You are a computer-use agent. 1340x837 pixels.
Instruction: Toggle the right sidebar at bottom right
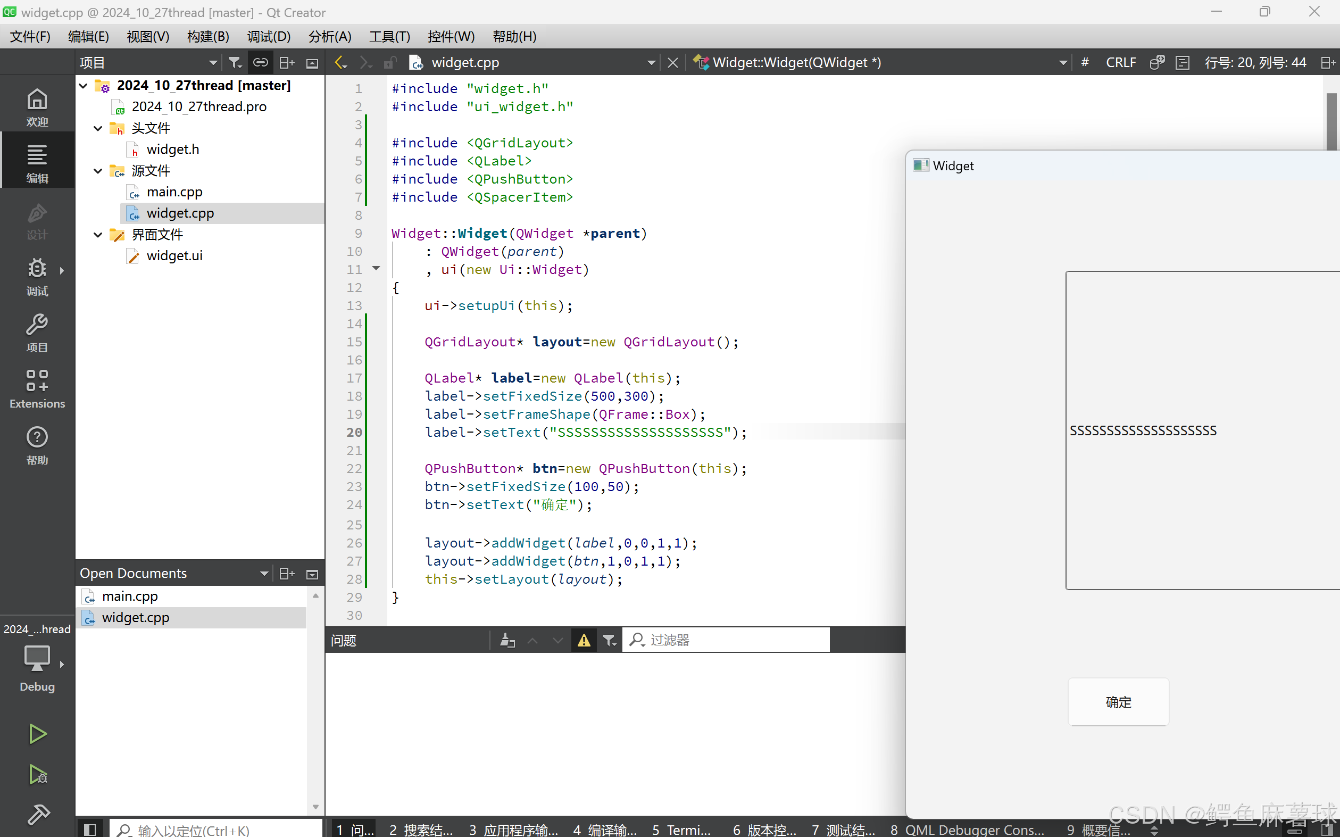1327,829
